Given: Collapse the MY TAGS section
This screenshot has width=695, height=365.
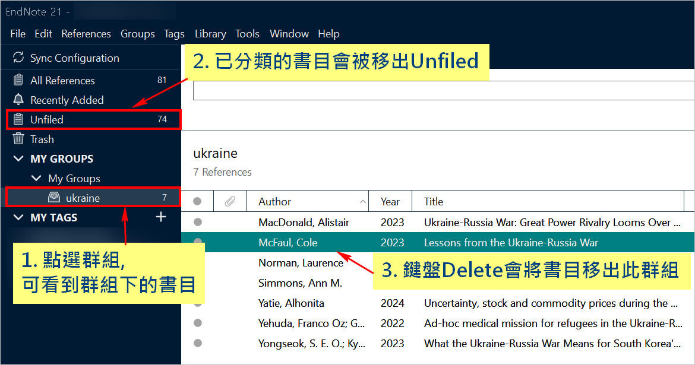Looking at the screenshot, I should [18, 217].
